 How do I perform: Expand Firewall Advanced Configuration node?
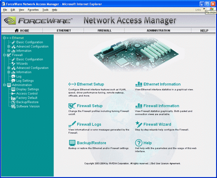pos(9,68)
